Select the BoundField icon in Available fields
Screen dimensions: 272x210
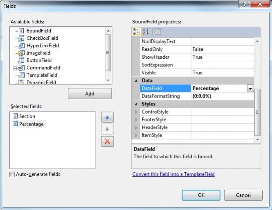(x=21, y=31)
